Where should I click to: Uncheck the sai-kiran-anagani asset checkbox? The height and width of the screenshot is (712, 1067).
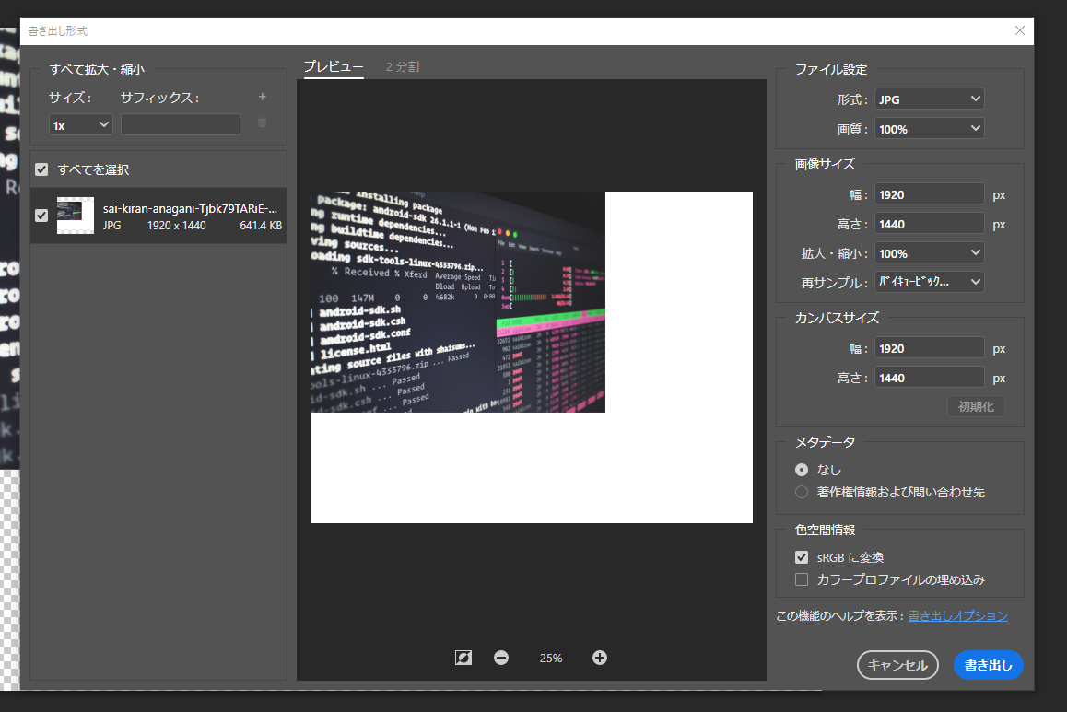pos(41,216)
